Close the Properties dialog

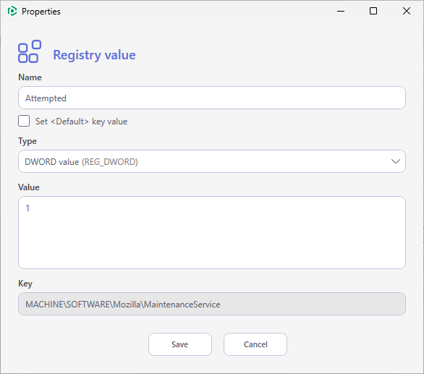[x=407, y=11]
